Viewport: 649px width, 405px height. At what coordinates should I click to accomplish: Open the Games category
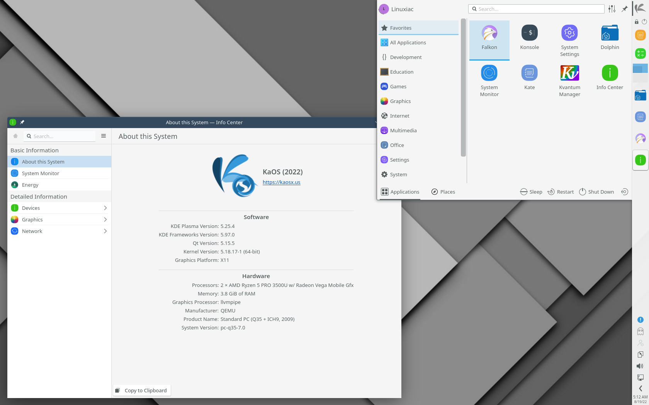(418, 86)
